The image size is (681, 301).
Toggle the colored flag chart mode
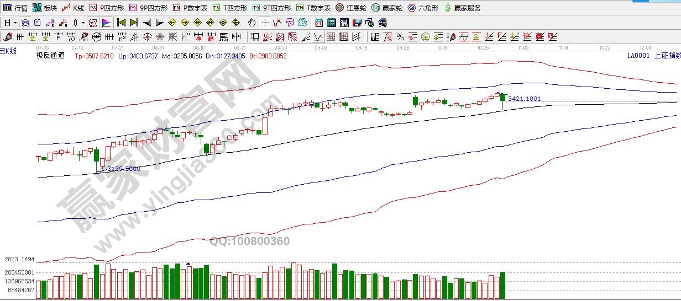pyautogui.click(x=106, y=23)
